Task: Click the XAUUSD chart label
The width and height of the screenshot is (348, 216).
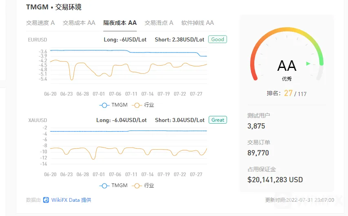Action: 38,120
